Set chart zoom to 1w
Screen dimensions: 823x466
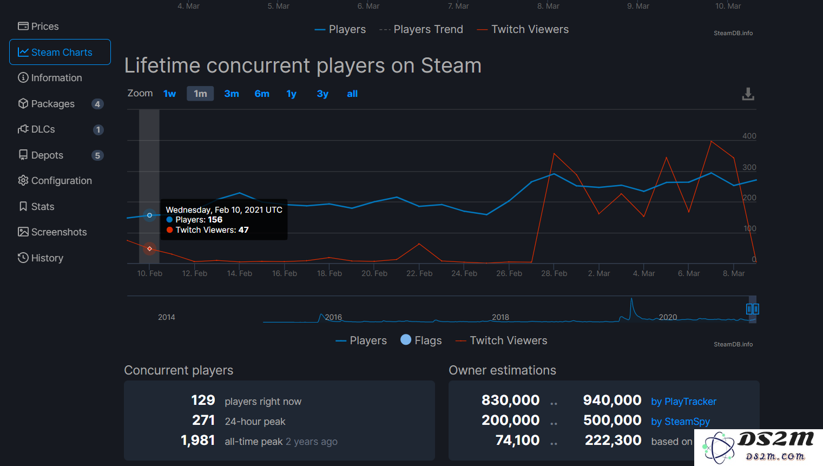(169, 94)
